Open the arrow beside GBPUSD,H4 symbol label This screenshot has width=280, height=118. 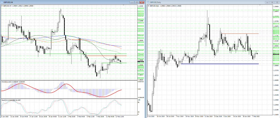(x=1, y=6)
